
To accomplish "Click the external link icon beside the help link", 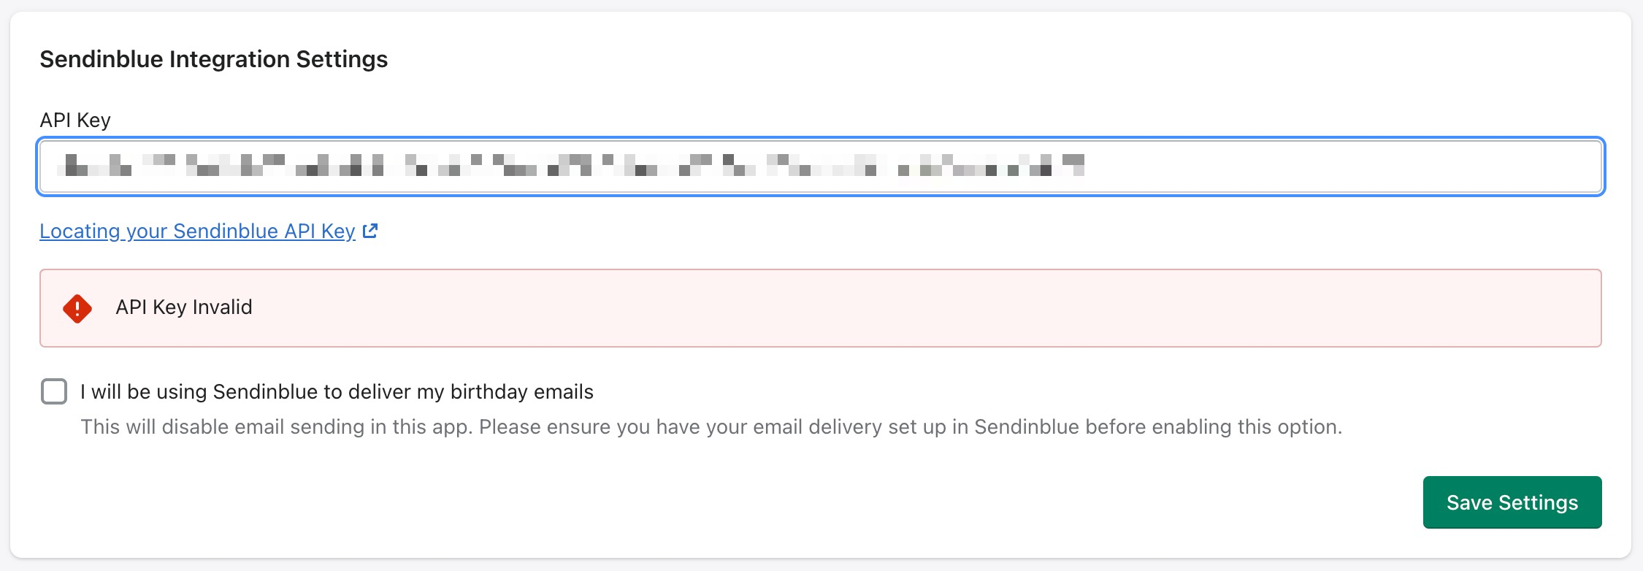I will point(371,231).
